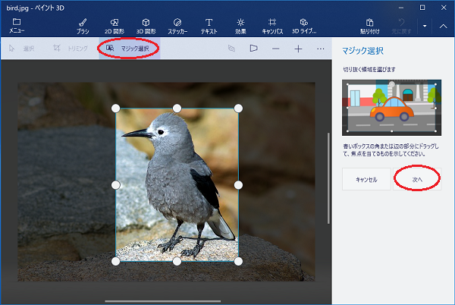Open the 2D 図形 shapes tool
This screenshot has width=455, height=305.
[114, 26]
